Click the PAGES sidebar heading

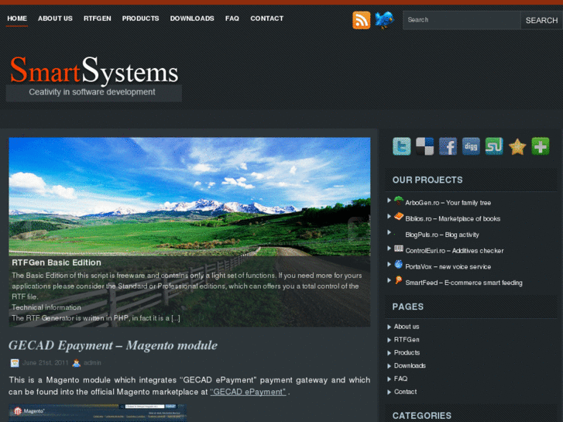click(x=408, y=307)
